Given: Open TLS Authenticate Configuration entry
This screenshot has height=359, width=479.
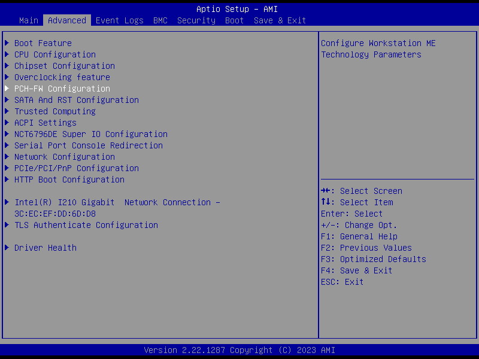Looking at the screenshot, I should click(x=86, y=225).
